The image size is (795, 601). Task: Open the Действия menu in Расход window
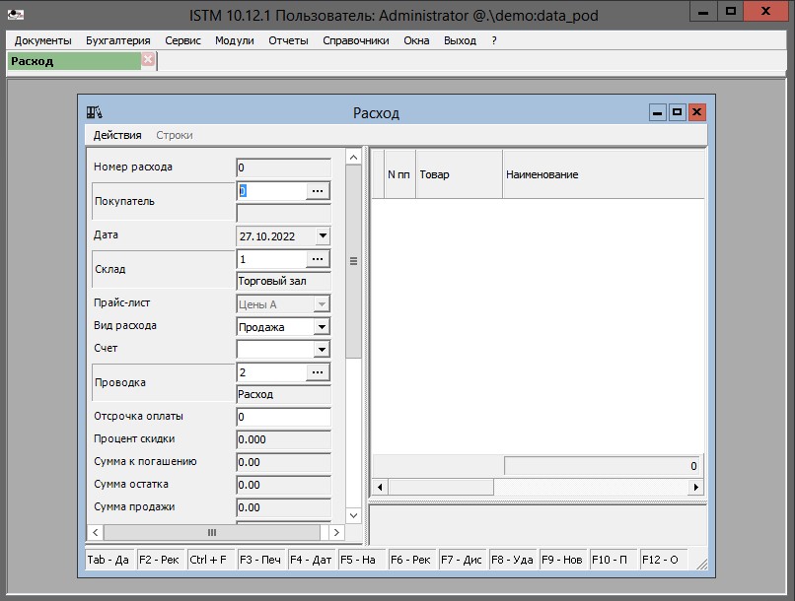pyautogui.click(x=117, y=135)
